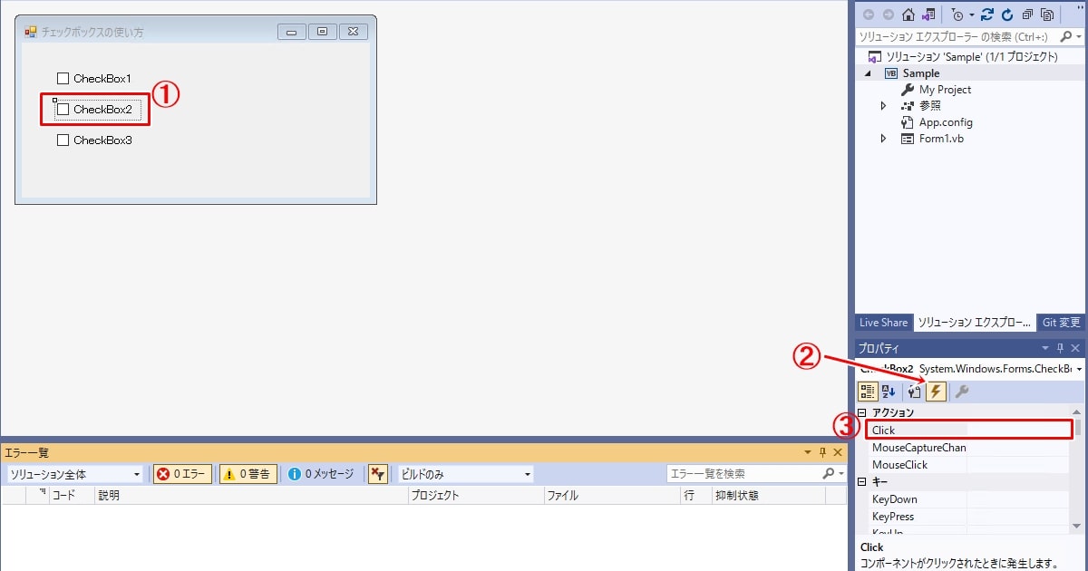Click the App.config file icon
Image resolution: width=1088 pixels, height=571 pixels.
[907, 122]
